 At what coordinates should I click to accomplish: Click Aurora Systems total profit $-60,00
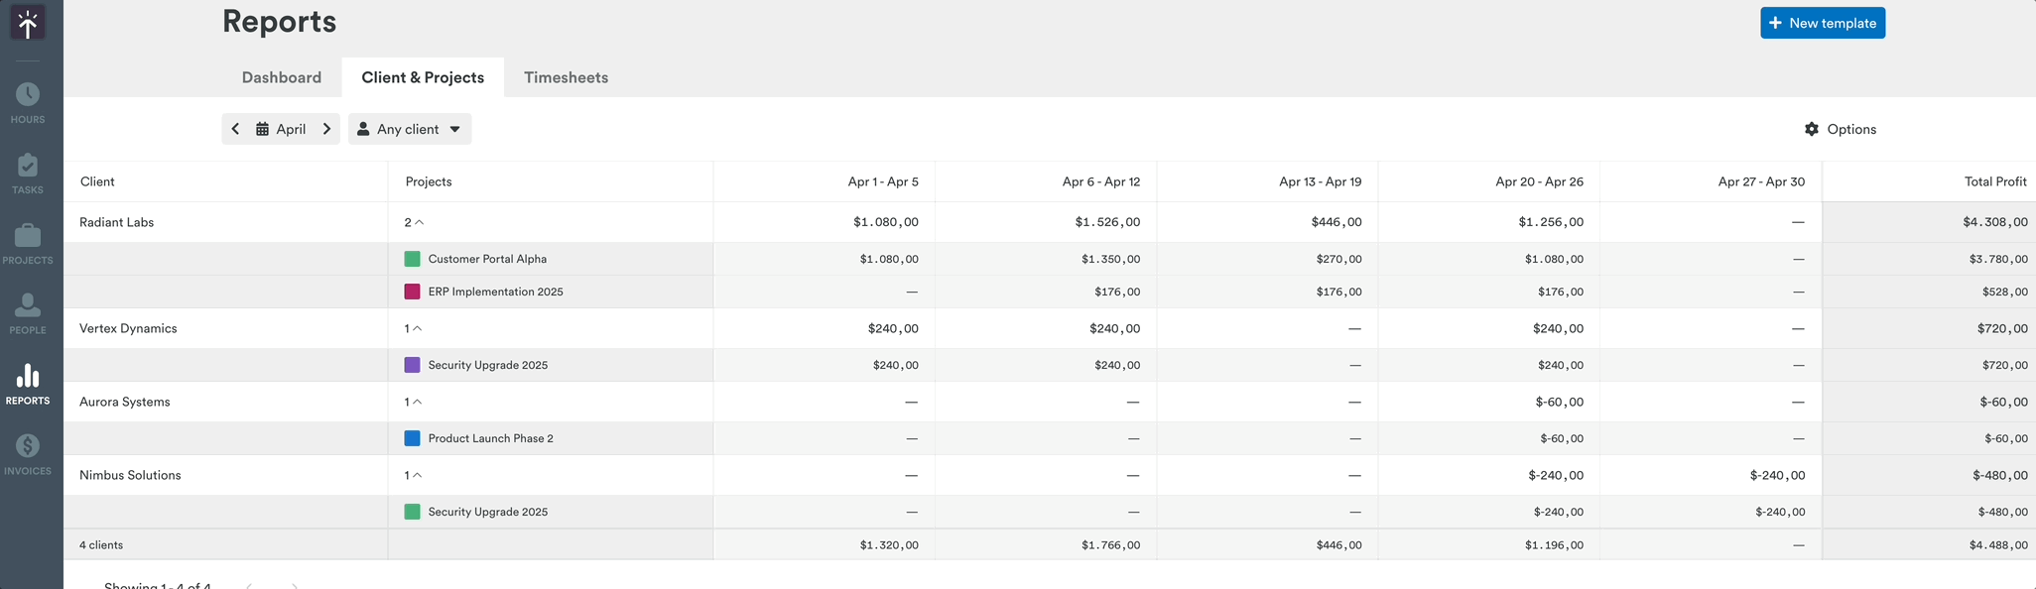[2003, 402]
